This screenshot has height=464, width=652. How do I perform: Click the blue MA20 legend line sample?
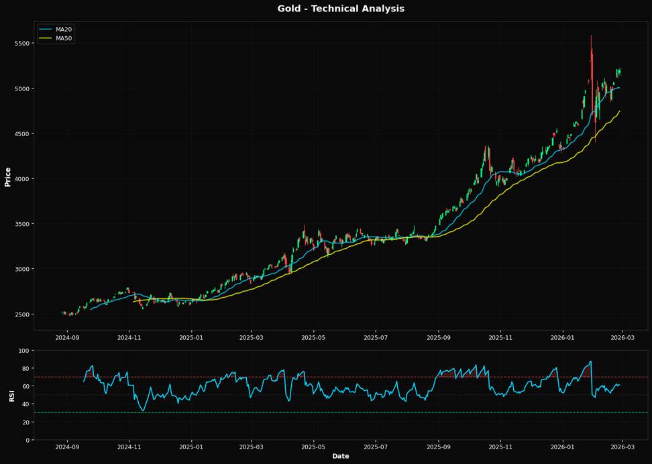click(46, 30)
